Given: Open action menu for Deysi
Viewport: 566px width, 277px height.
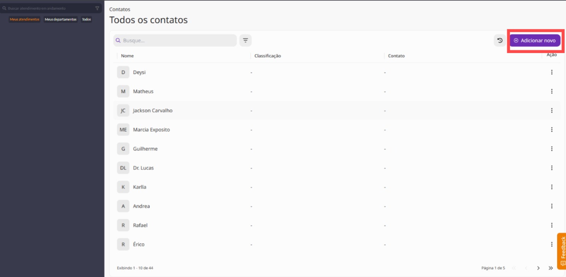Looking at the screenshot, I should click(551, 72).
